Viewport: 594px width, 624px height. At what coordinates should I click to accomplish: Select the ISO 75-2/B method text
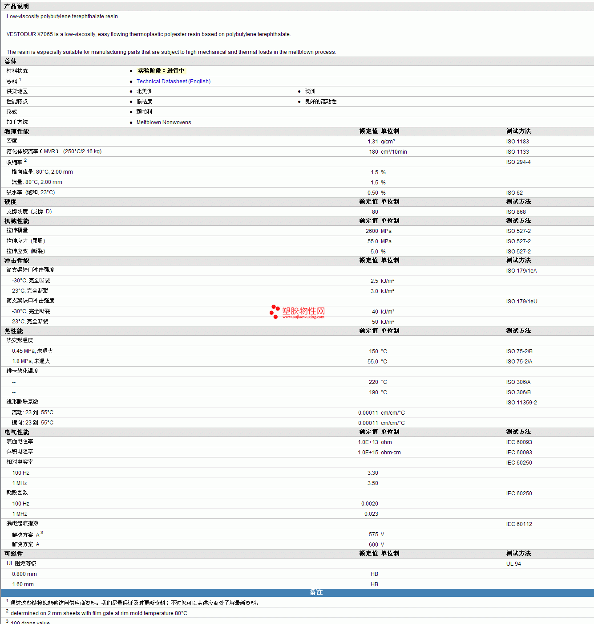[x=519, y=351]
